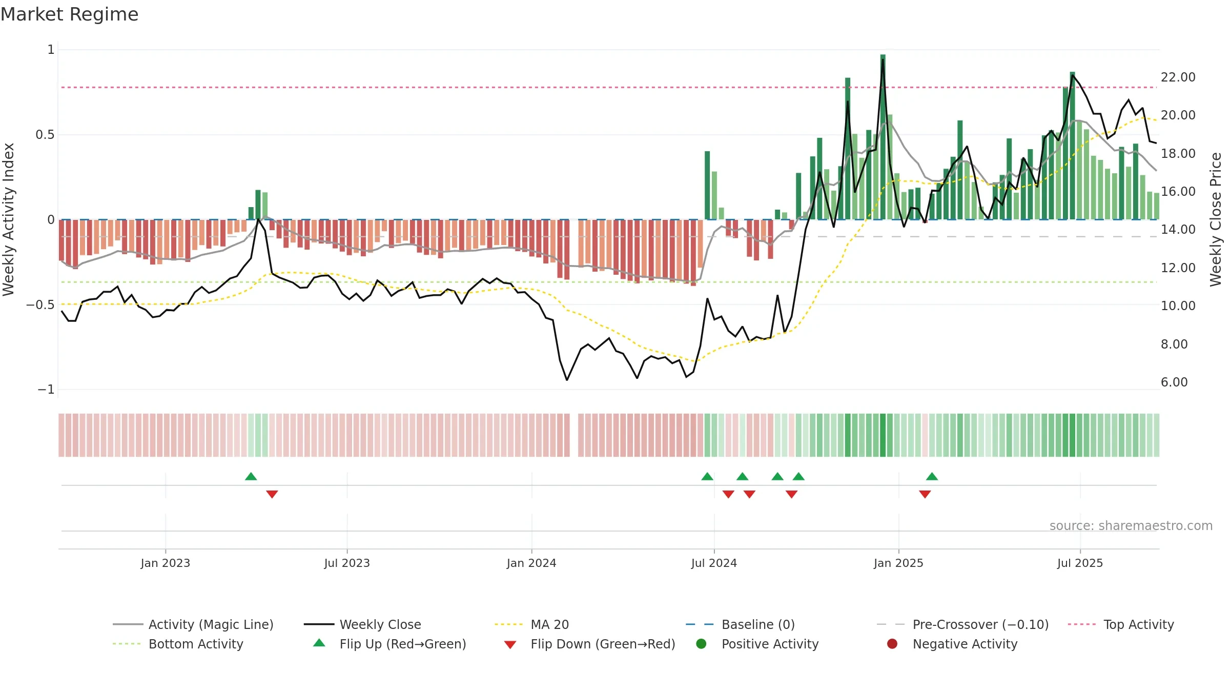Click the Jul 2024 x-axis label
The image size is (1230, 692).
click(714, 563)
